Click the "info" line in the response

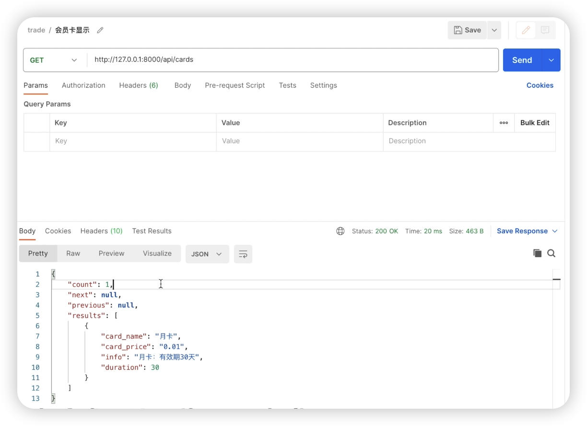152,357
